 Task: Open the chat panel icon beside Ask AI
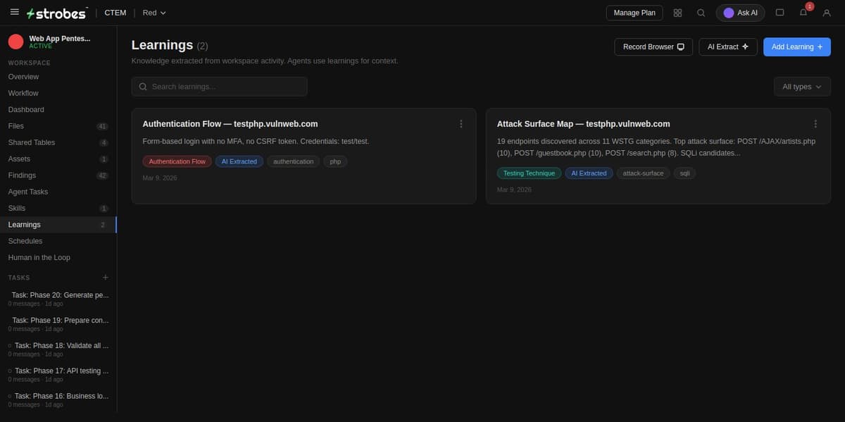[x=780, y=13]
